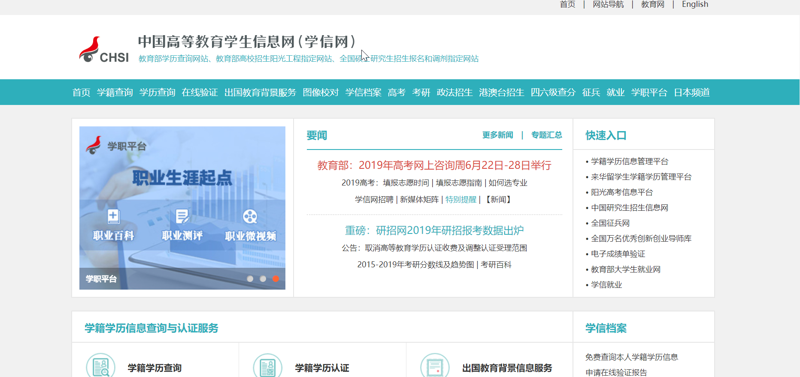
Task: Open 免费查询本人学籍学历信息 link
Action: [632, 357]
